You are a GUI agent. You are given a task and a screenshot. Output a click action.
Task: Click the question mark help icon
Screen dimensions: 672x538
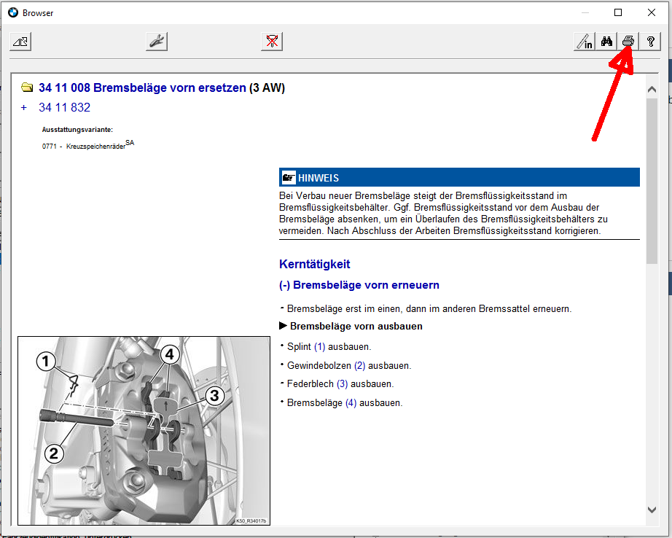point(649,42)
